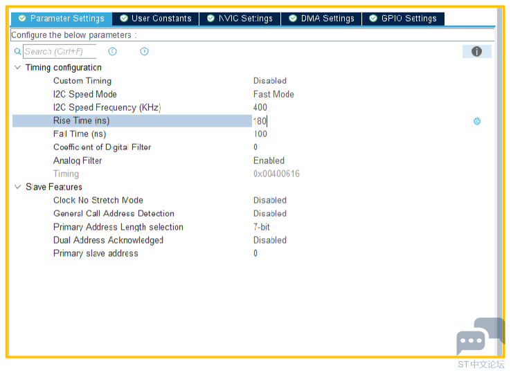Click the search magnifier icon

(x=18, y=51)
